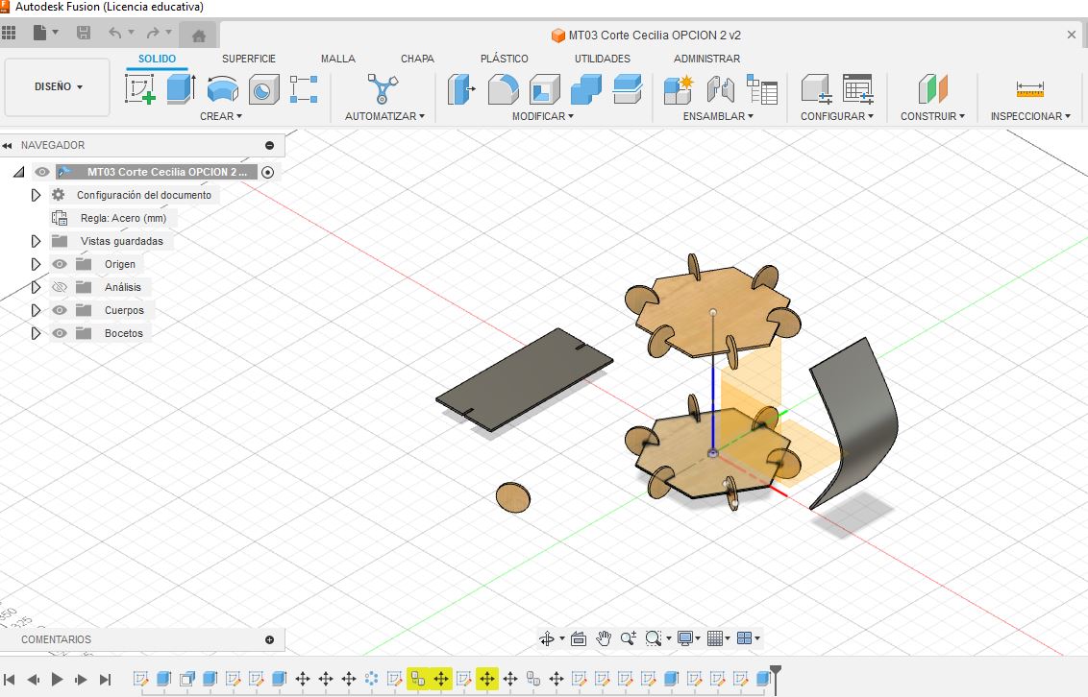The image size is (1088, 697).
Task: Undo the last action
Action: coord(115,33)
